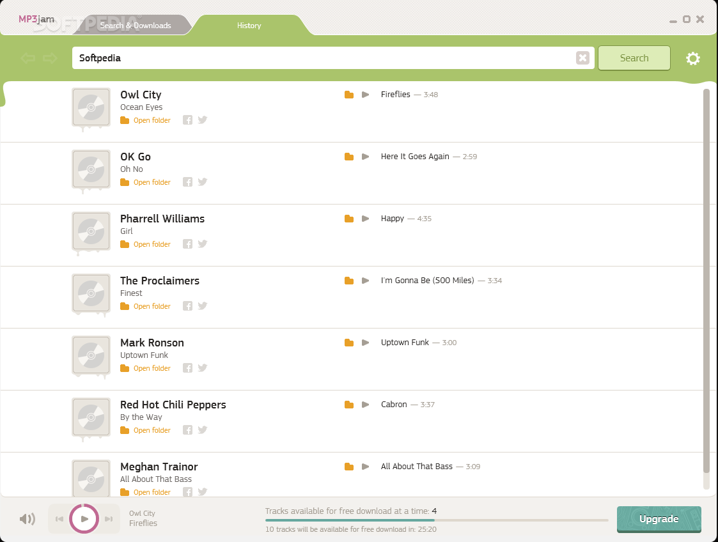Image resolution: width=718 pixels, height=542 pixels.
Task: Tweet the Owl City album
Action: tap(203, 120)
